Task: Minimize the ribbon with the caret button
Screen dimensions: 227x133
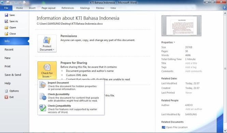Action: click(x=220, y=8)
